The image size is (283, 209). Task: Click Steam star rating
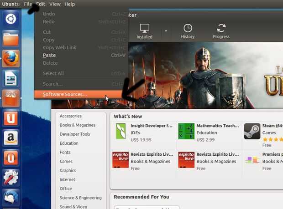(x=273, y=139)
